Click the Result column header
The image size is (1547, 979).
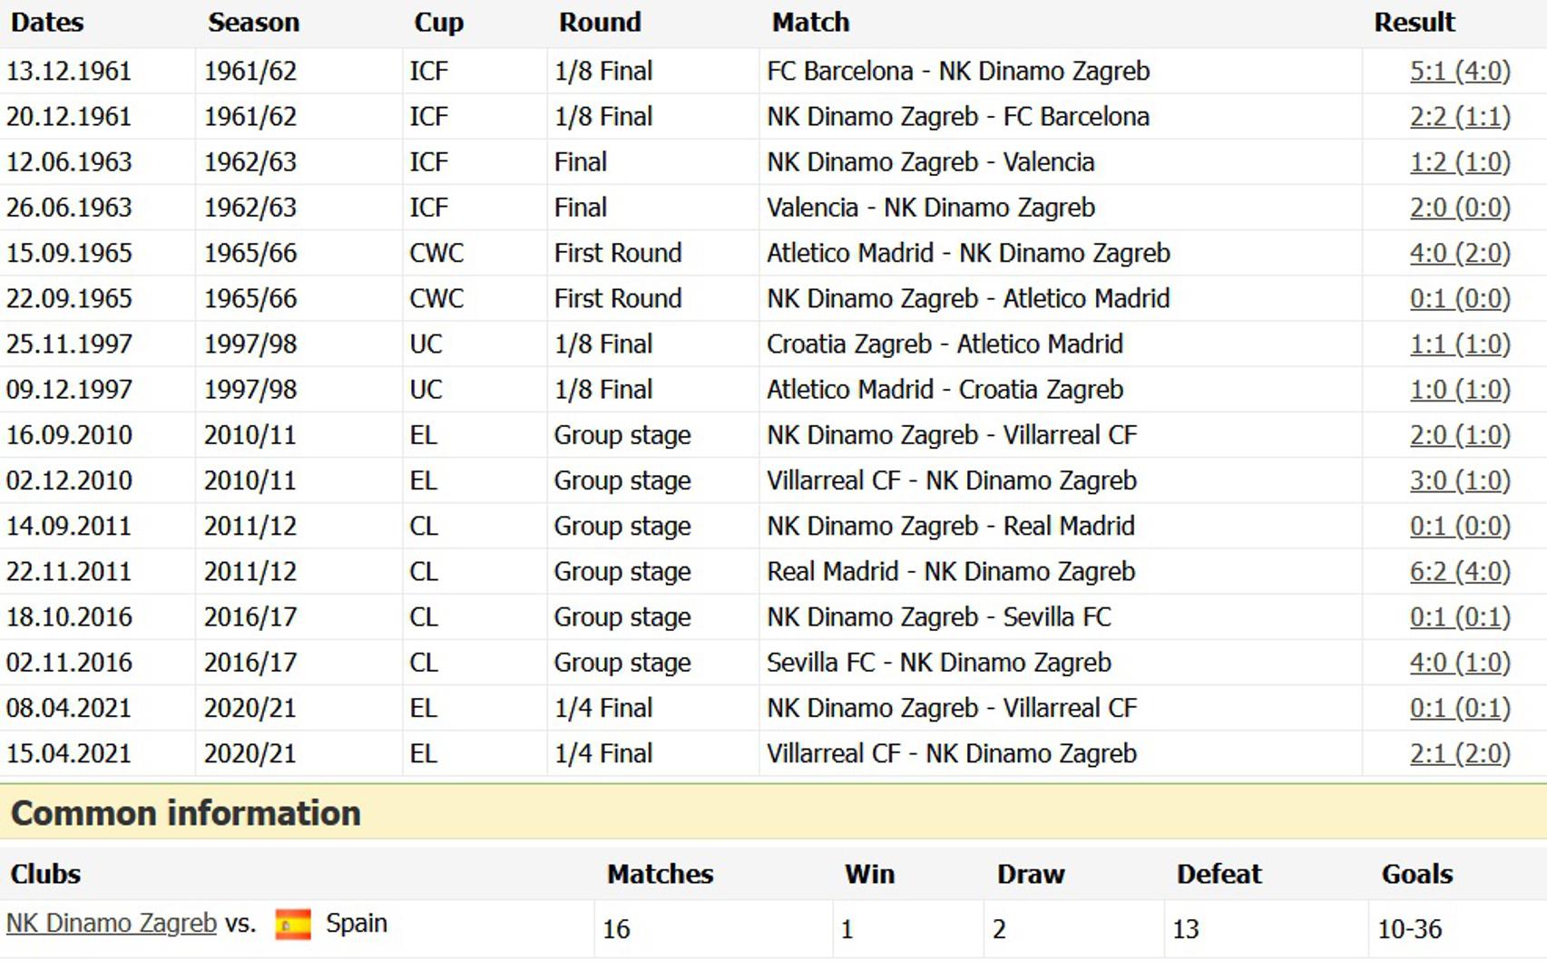tap(1414, 23)
